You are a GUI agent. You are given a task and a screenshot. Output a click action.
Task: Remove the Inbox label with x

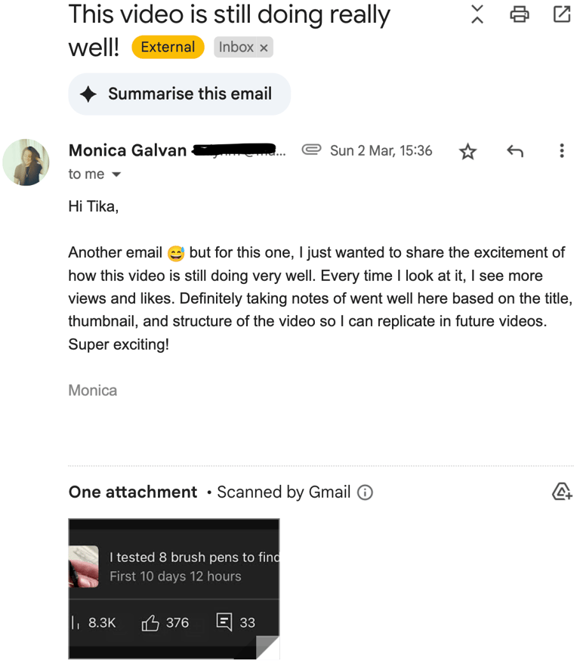pyautogui.click(x=264, y=48)
